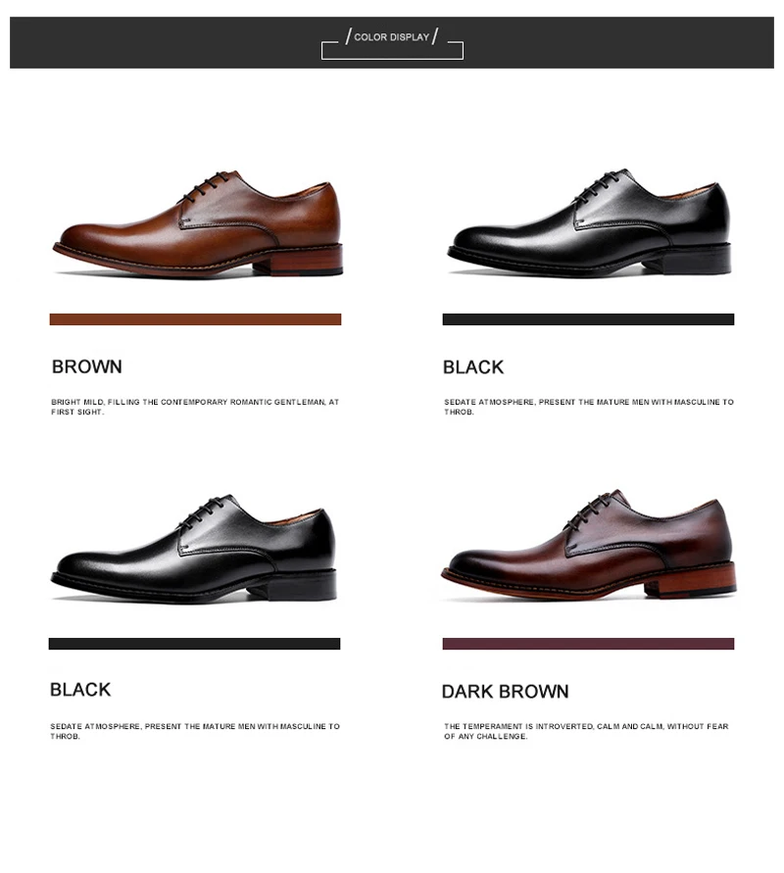784x873 pixels.
Task: Click the dark header banner bar
Action: click(x=392, y=42)
